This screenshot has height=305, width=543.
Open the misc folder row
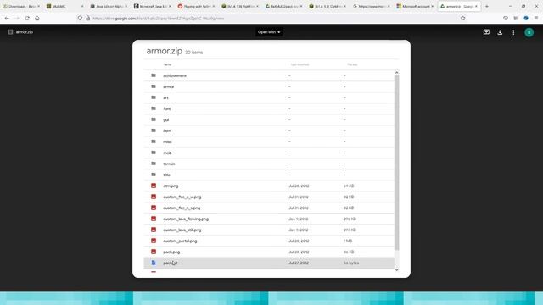(x=269, y=141)
